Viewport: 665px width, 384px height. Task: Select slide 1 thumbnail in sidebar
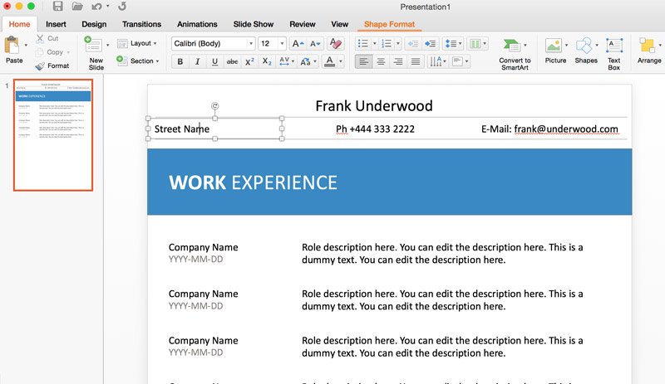53,134
